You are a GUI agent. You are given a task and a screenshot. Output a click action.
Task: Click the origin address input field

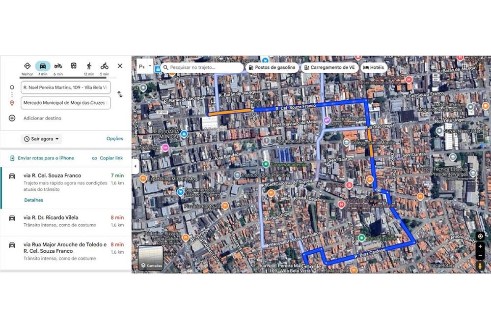tap(65, 88)
